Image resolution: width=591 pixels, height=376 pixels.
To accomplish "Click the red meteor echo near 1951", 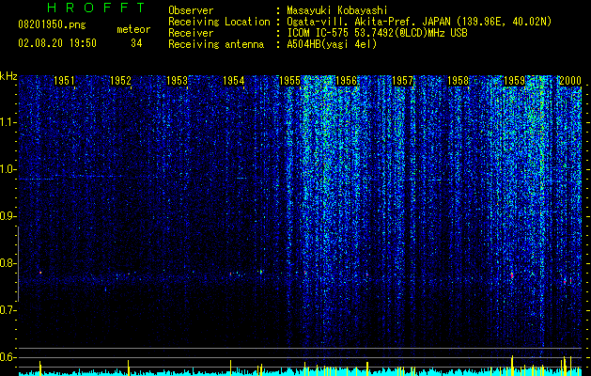I will coord(40,273).
